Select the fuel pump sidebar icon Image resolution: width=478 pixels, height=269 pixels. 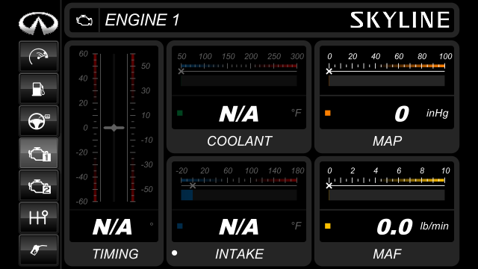point(38,89)
